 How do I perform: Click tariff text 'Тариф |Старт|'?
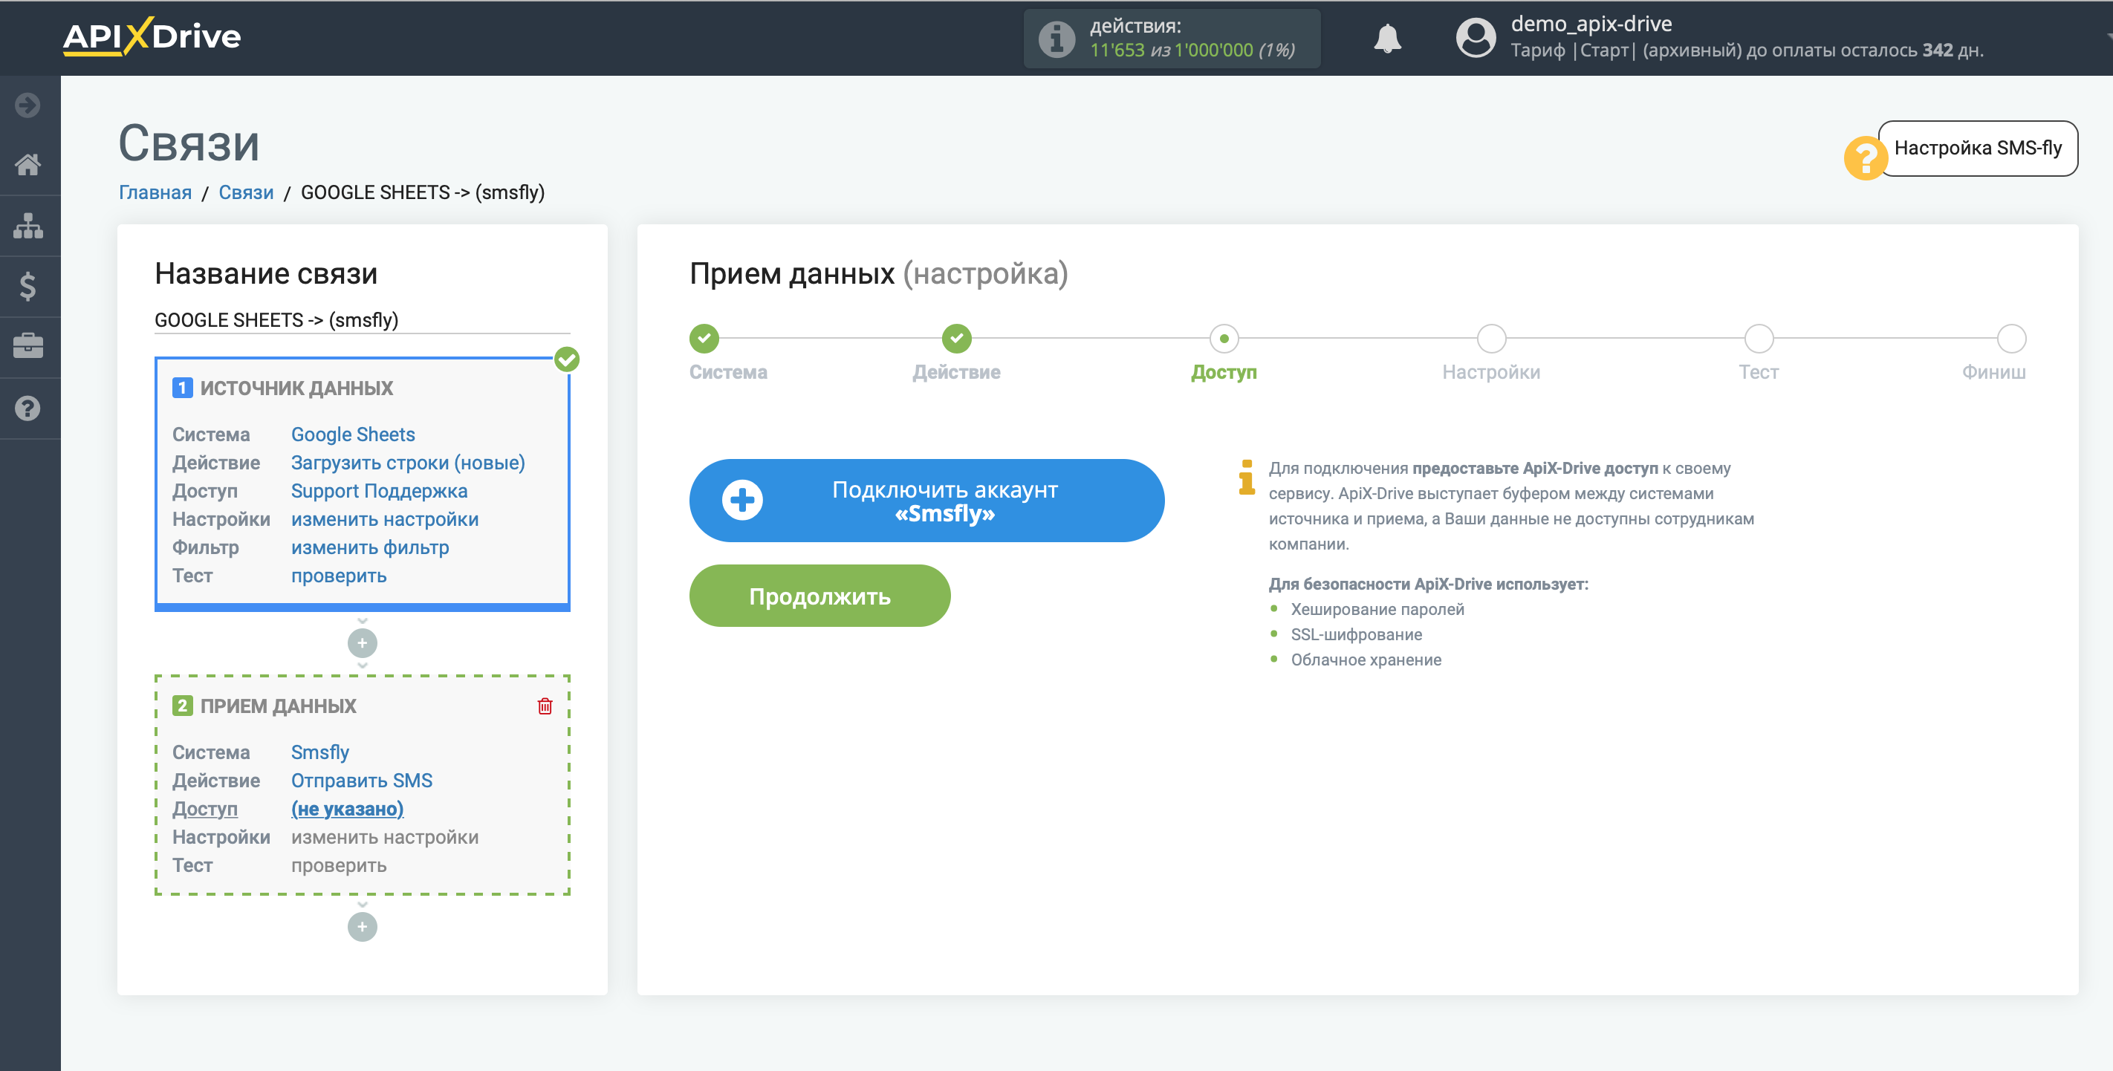click(1574, 51)
